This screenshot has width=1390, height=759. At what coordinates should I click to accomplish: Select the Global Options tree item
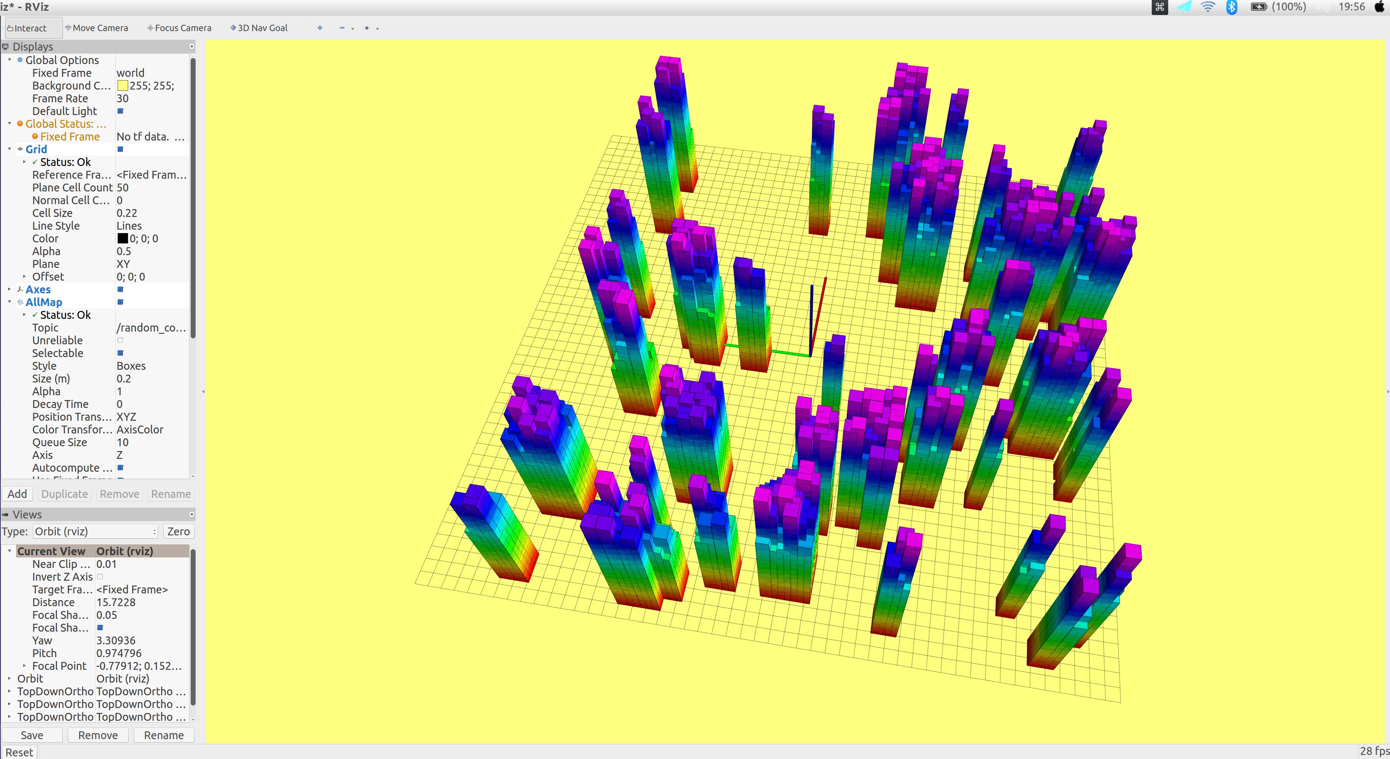pyautogui.click(x=62, y=60)
